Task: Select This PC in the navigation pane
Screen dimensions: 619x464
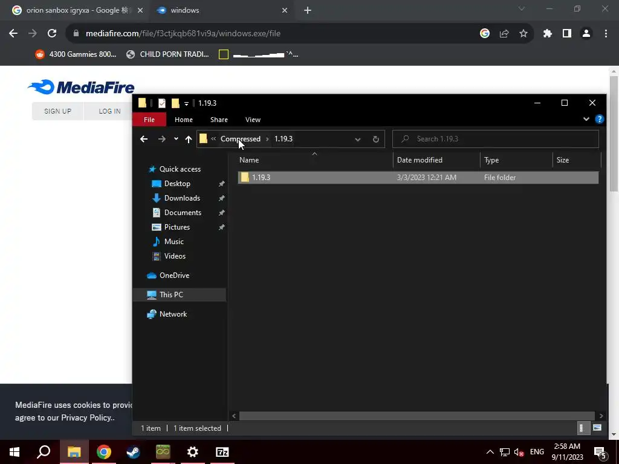Action: pos(171,295)
